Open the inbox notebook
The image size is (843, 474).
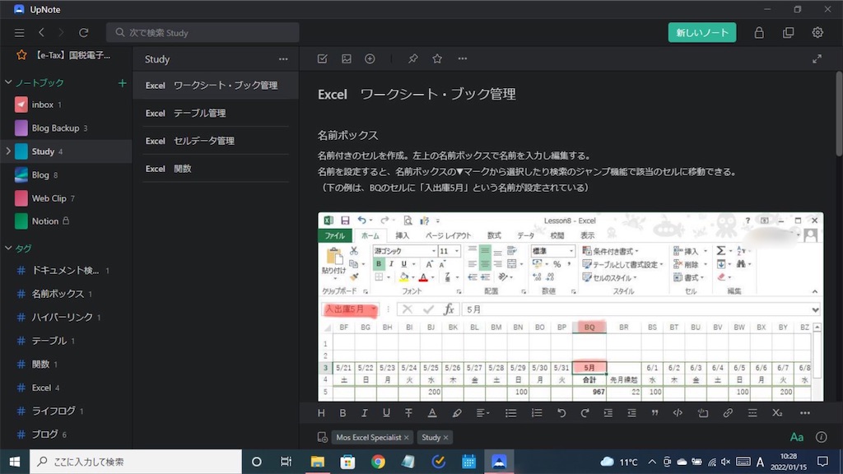tap(66, 105)
